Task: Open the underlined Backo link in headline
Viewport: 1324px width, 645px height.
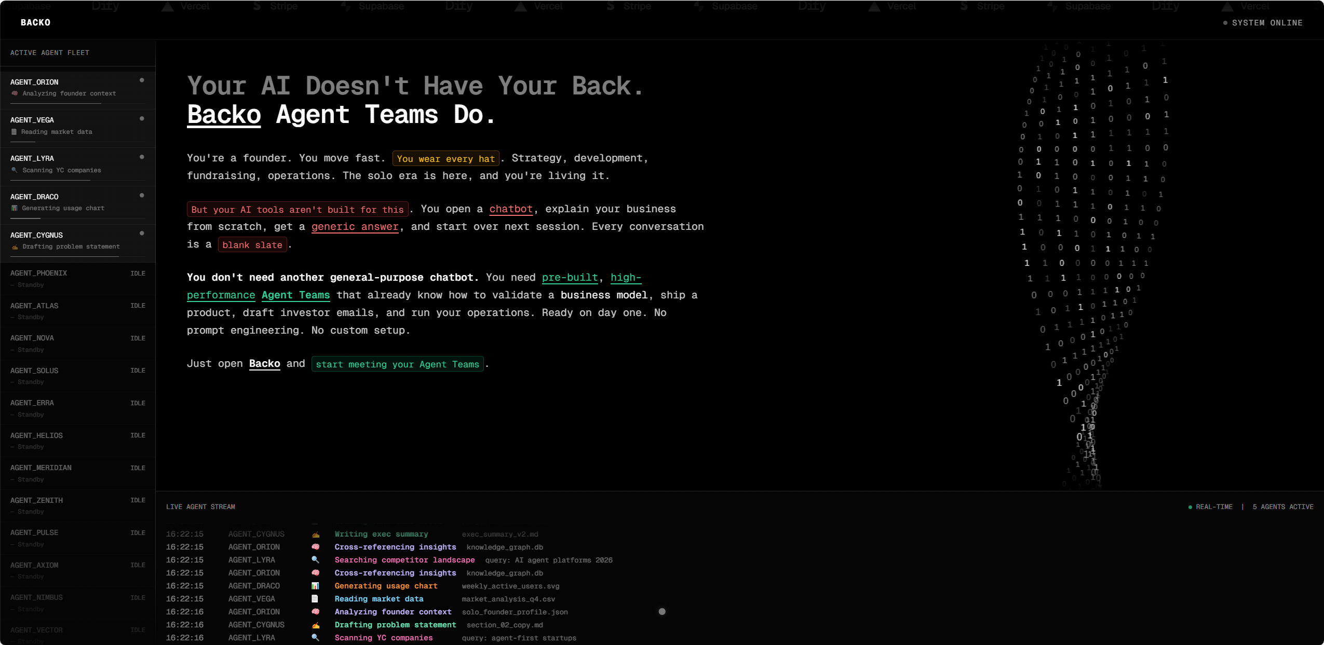Action: point(224,114)
